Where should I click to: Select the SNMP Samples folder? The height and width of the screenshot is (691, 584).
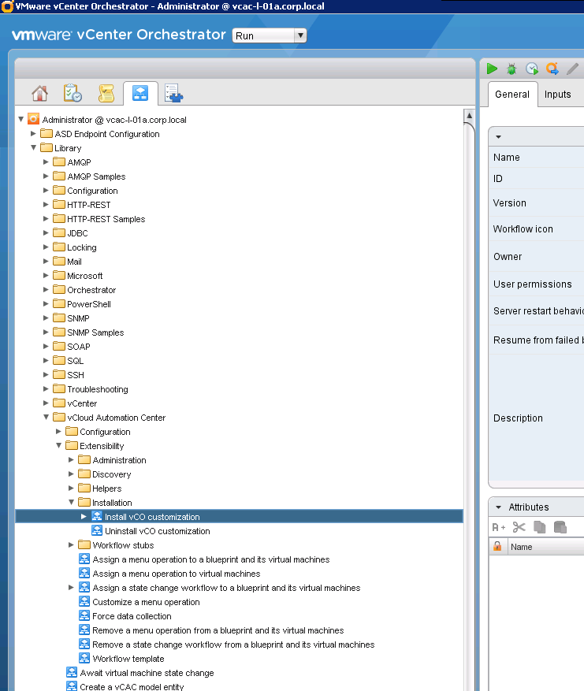pyautogui.click(x=95, y=332)
